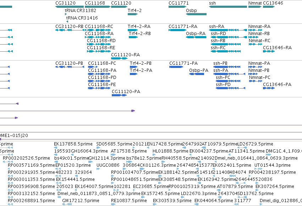Select protein CG11168-PC
This screenshot has height=206, width=302.
tap(102, 63)
